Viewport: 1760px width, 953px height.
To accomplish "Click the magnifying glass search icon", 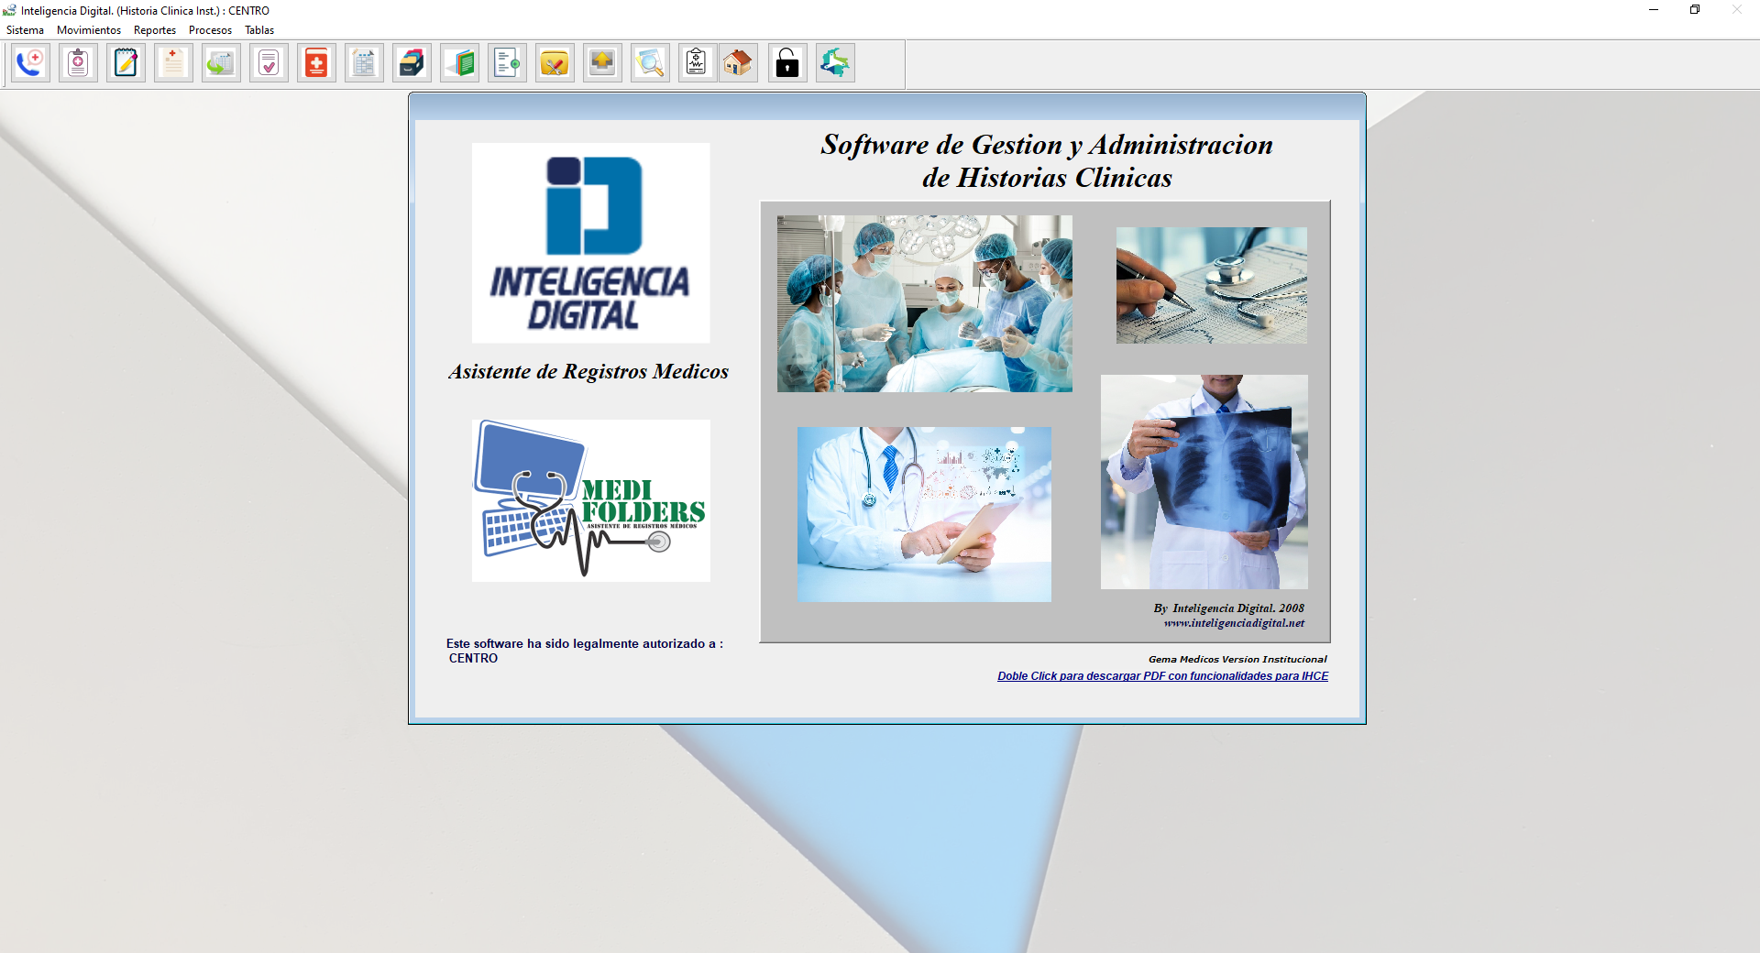I will pyautogui.click(x=651, y=63).
